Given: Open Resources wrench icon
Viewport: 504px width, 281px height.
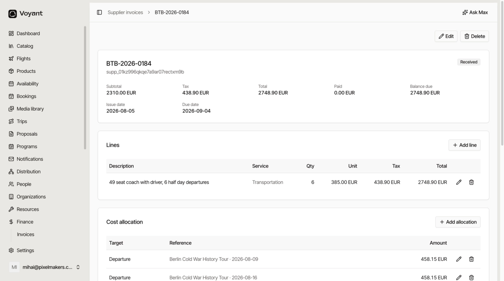Looking at the screenshot, I should [11, 209].
